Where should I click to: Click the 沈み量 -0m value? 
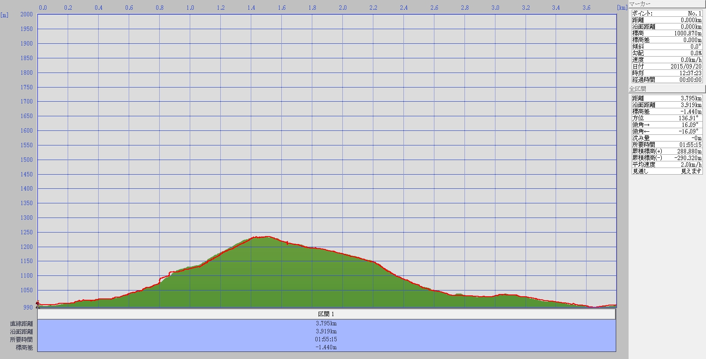(697, 138)
